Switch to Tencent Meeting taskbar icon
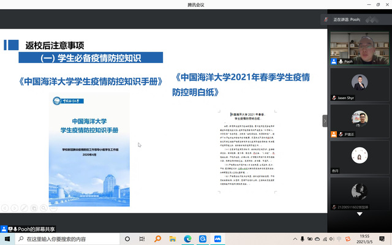Viewport: 392px width, 245px height. coord(217,239)
